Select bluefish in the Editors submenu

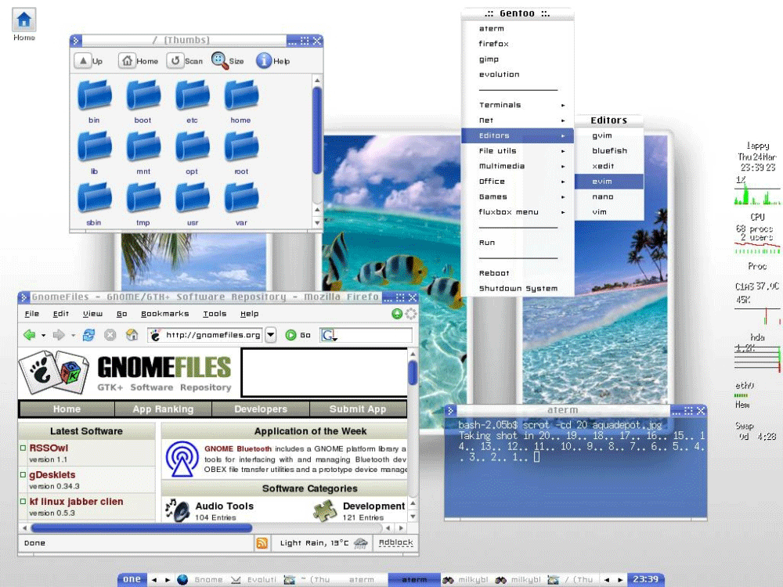click(608, 151)
